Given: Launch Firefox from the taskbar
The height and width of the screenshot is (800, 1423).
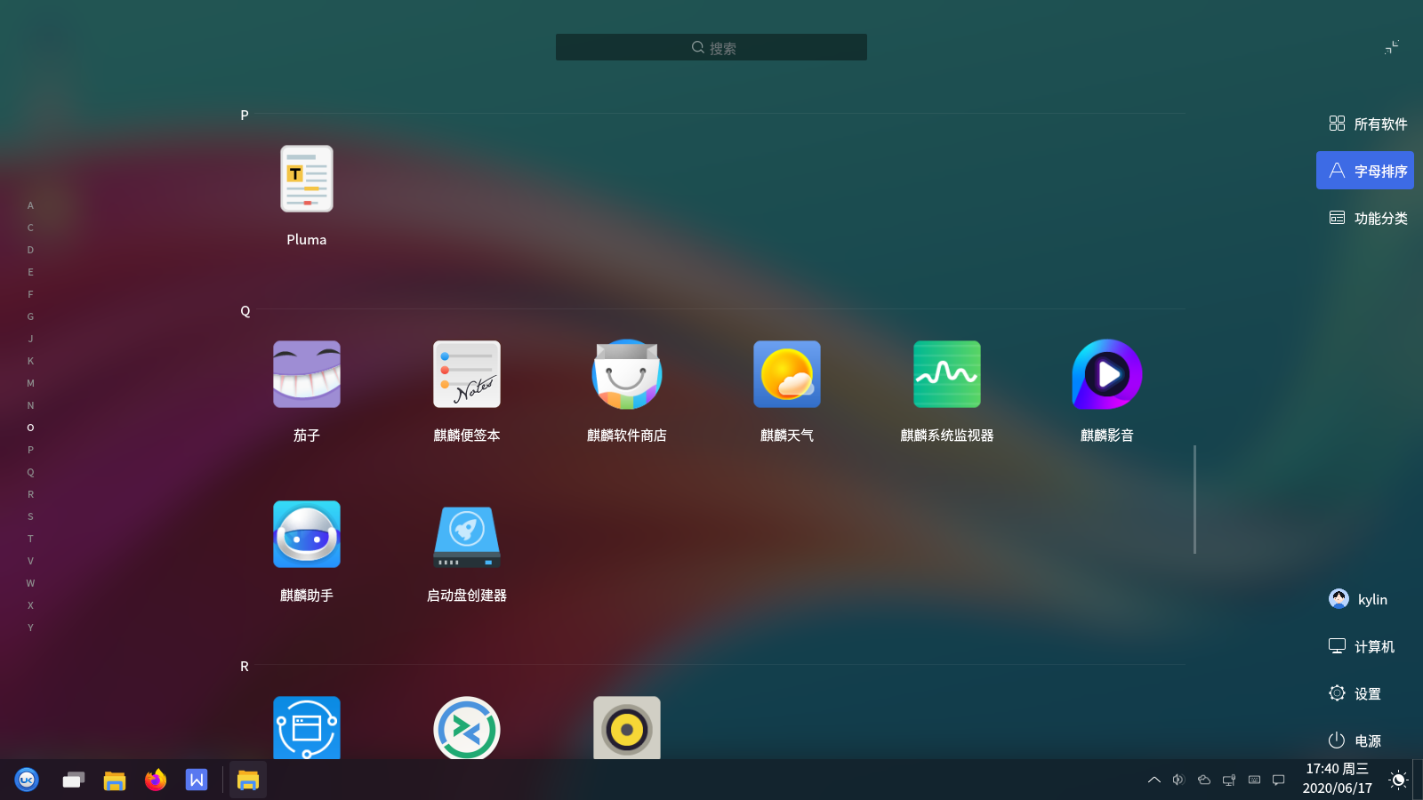Looking at the screenshot, I should pos(155,780).
